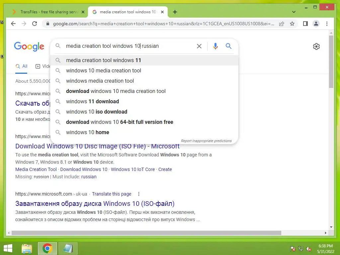This screenshot has height=255, width=340.
Task: Open the notepad-like taskbar app
Action: (x=68, y=248)
